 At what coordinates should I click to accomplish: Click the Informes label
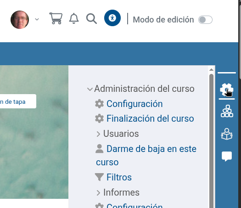click(x=122, y=192)
